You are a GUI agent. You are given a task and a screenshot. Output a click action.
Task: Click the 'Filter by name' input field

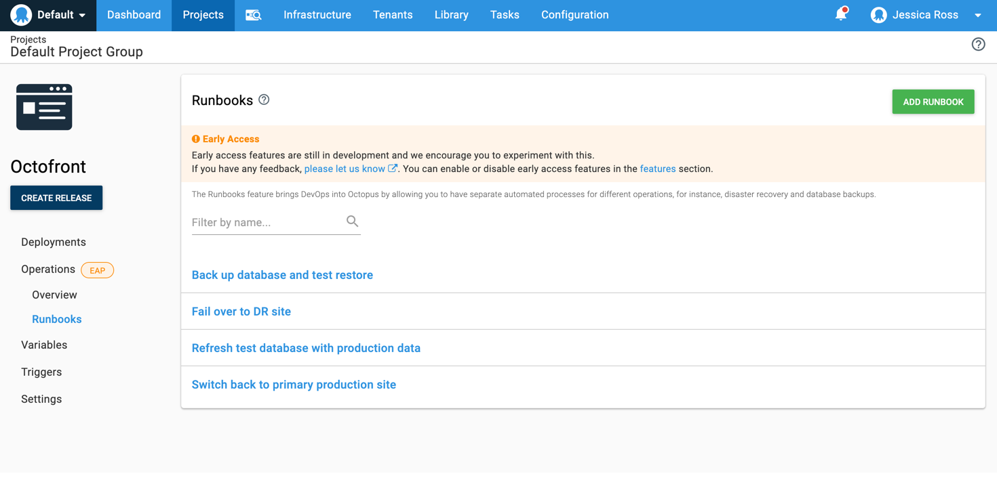point(265,222)
